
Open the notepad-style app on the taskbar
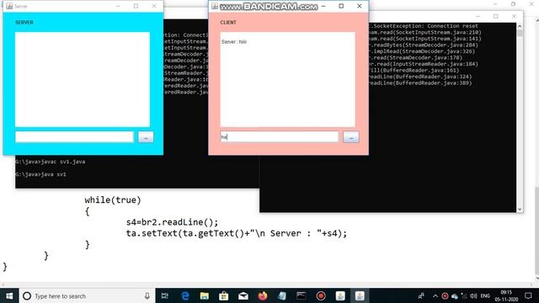(282, 295)
